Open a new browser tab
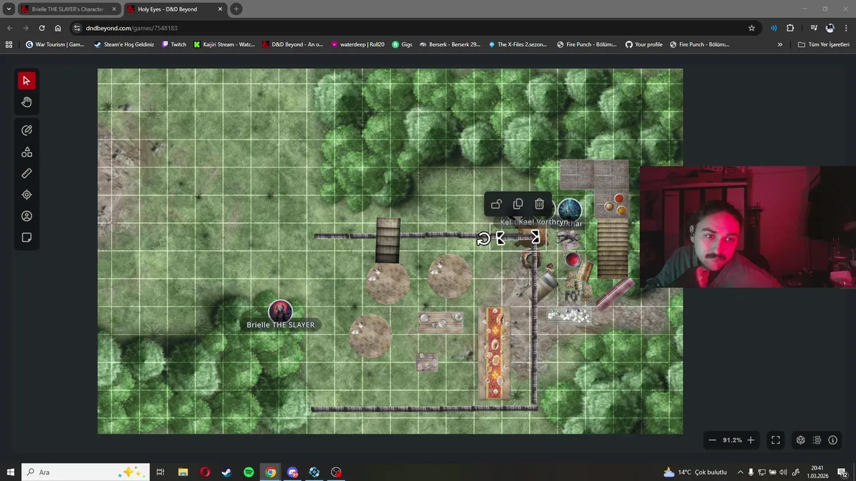Image resolution: width=856 pixels, height=481 pixels. pyautogui.click(x=236, y=9)
